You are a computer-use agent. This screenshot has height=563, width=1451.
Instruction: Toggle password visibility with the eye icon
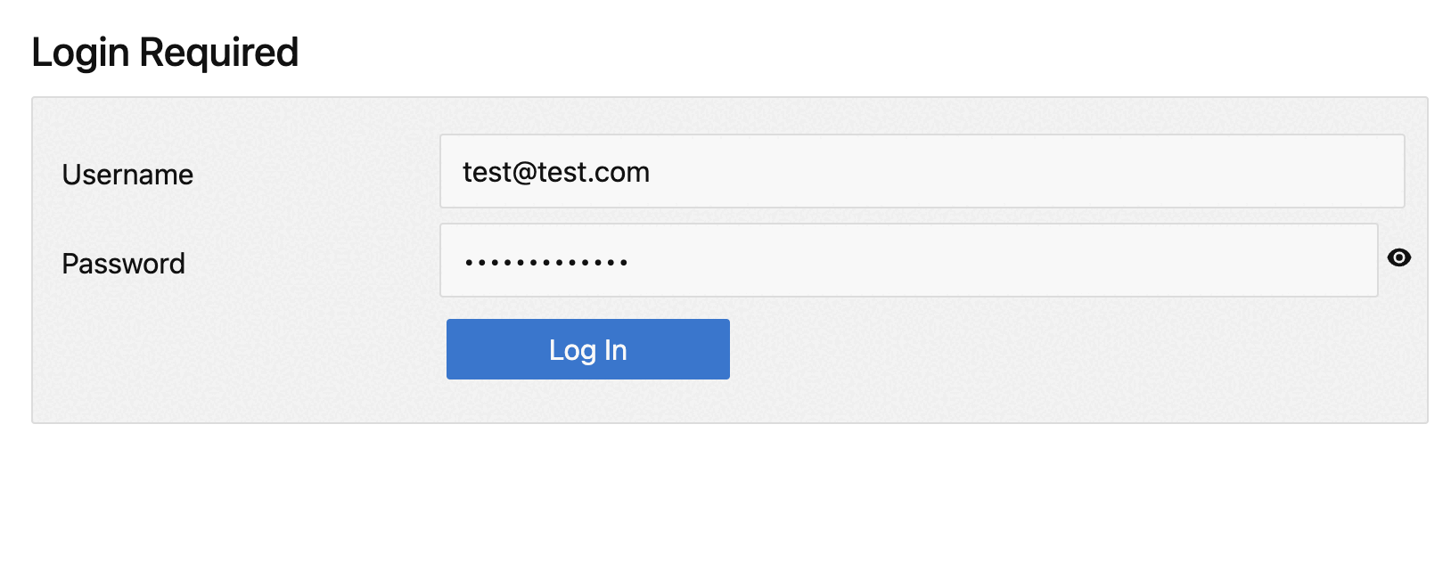[1398, 258]
